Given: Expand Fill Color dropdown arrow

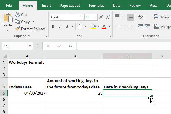Looking at the screenshot, I should tap(98, 26).
